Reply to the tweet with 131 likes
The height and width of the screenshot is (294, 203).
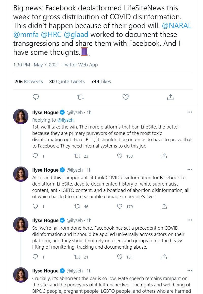35,257
